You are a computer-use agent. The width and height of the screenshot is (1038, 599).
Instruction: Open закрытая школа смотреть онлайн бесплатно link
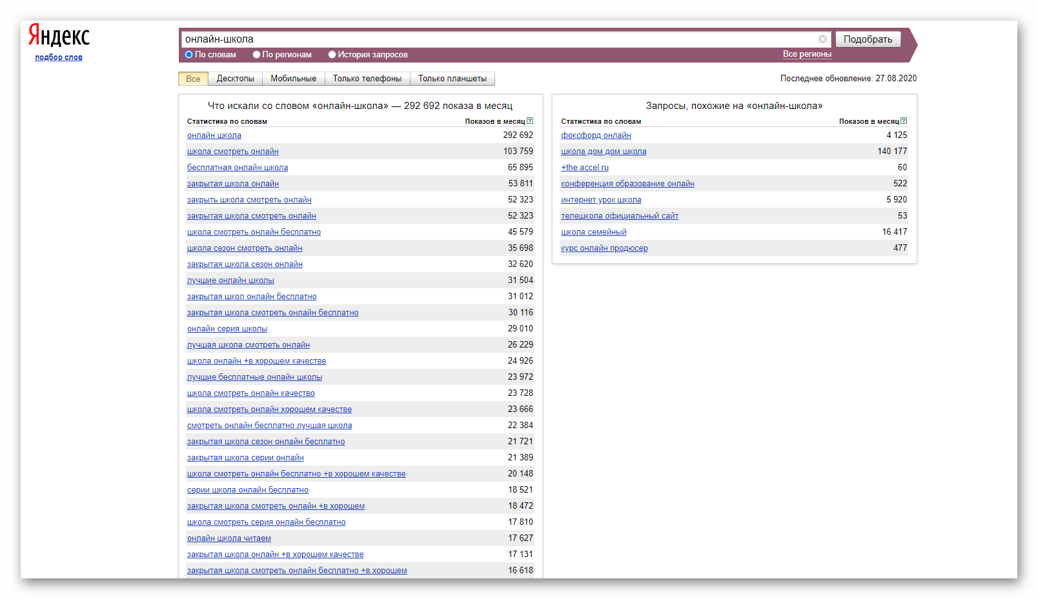pos(272,313)
